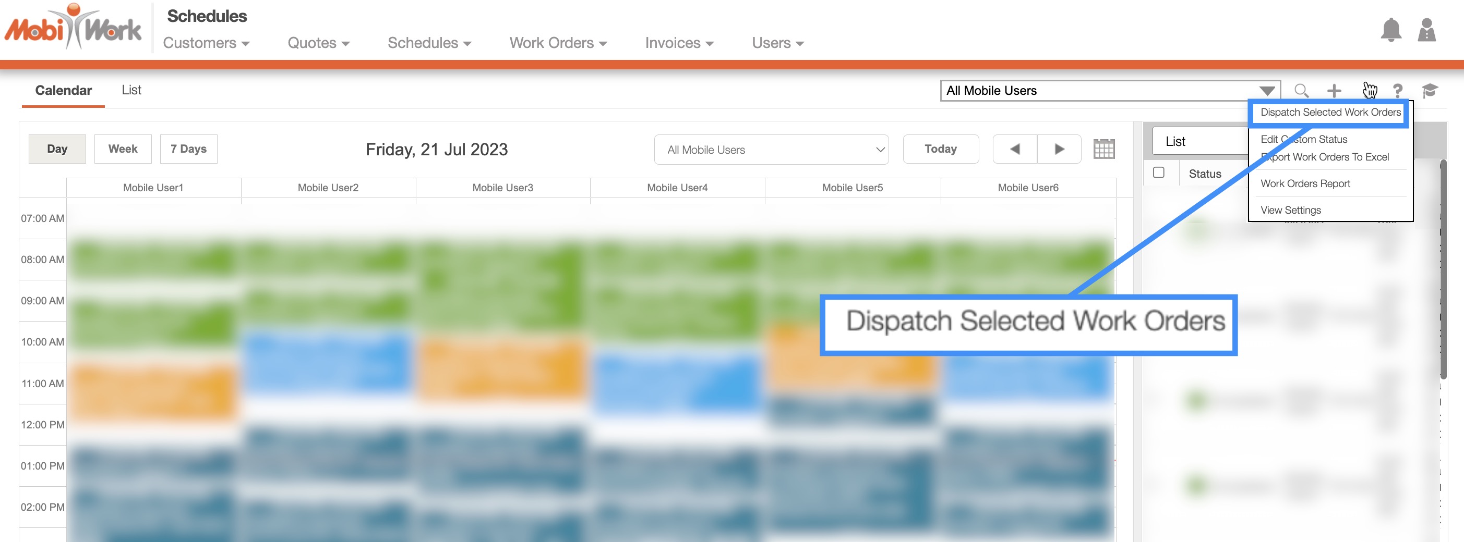Click the graduation cap tutorial icon

click(x=1430, y=91)
